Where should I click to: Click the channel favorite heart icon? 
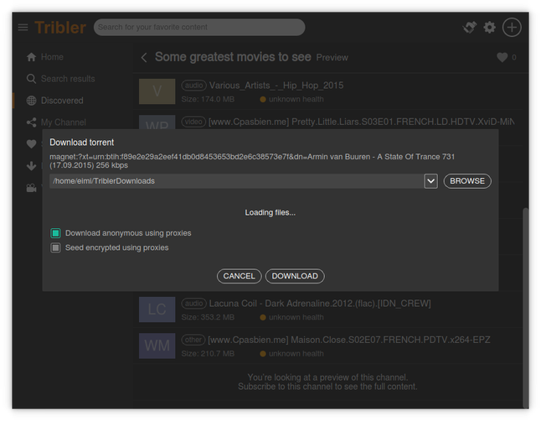[502, 57]
